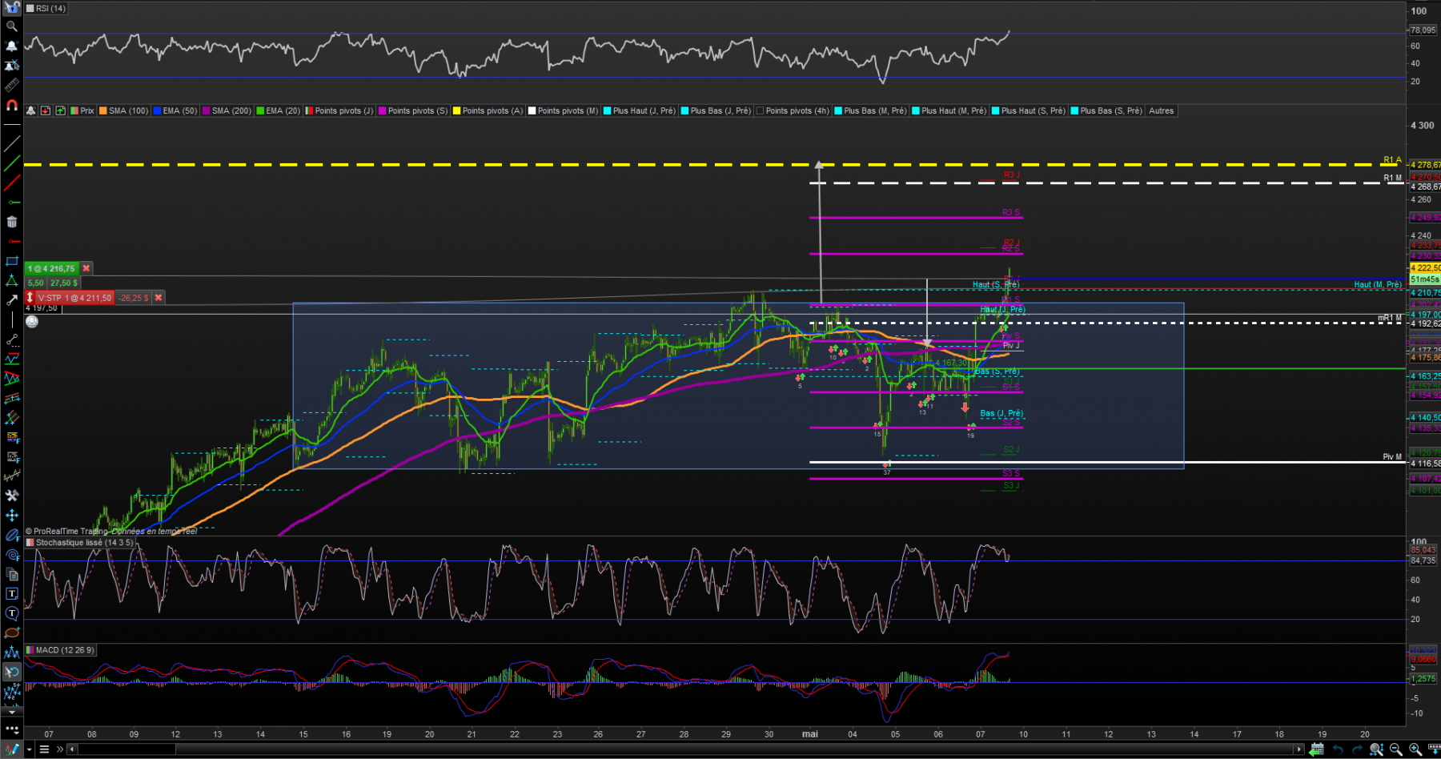Open the hamburger menu at bottom left
Viewport: 1441px width, 759px height.
(x=45, y=749)
